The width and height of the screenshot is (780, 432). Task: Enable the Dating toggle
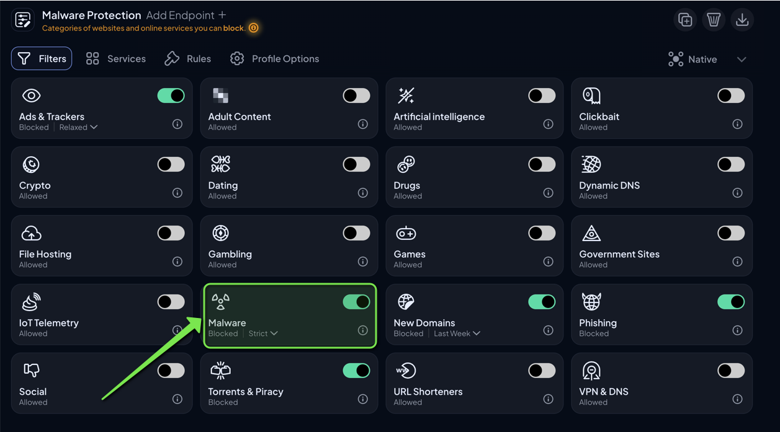tap(356, 164)
